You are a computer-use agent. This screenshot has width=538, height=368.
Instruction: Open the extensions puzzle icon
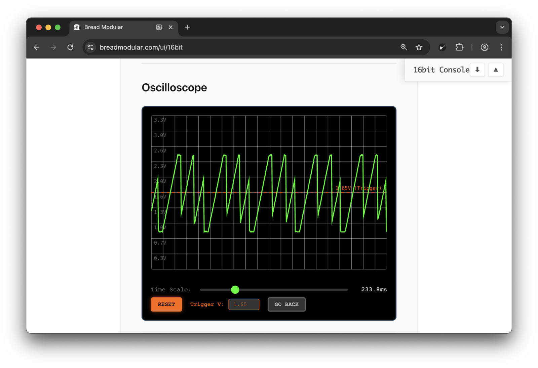pos(459,47)
